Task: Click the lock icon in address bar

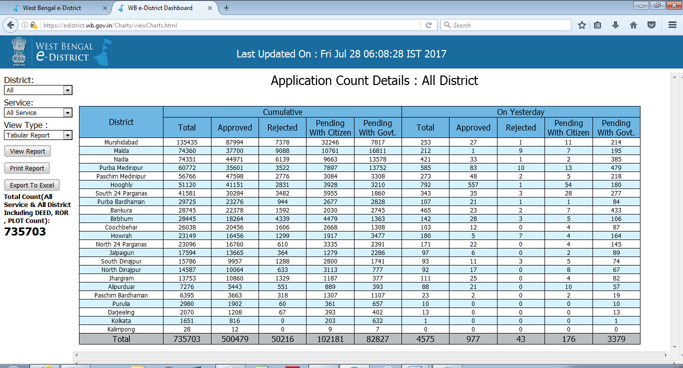Action: click(x=33, y=25)
